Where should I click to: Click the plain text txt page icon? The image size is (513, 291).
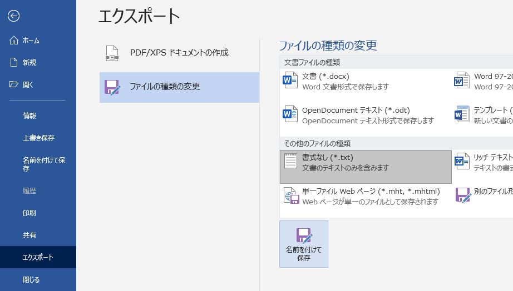290,160
